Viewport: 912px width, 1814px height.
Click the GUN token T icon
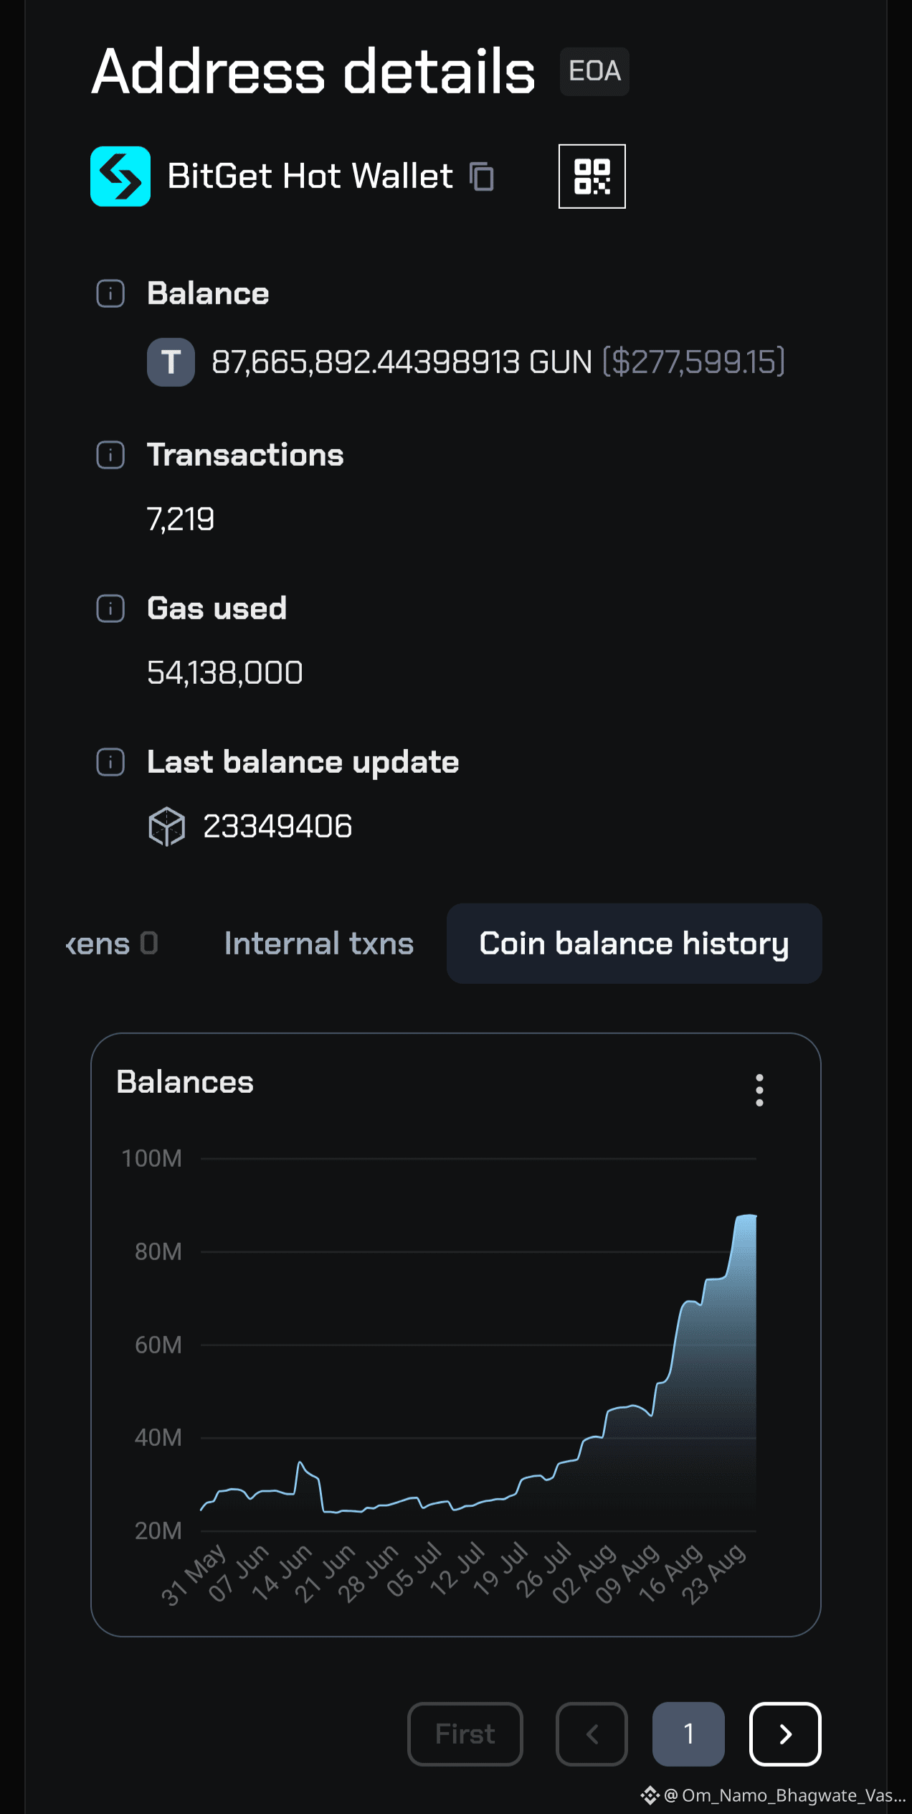(x=171, y=362)
